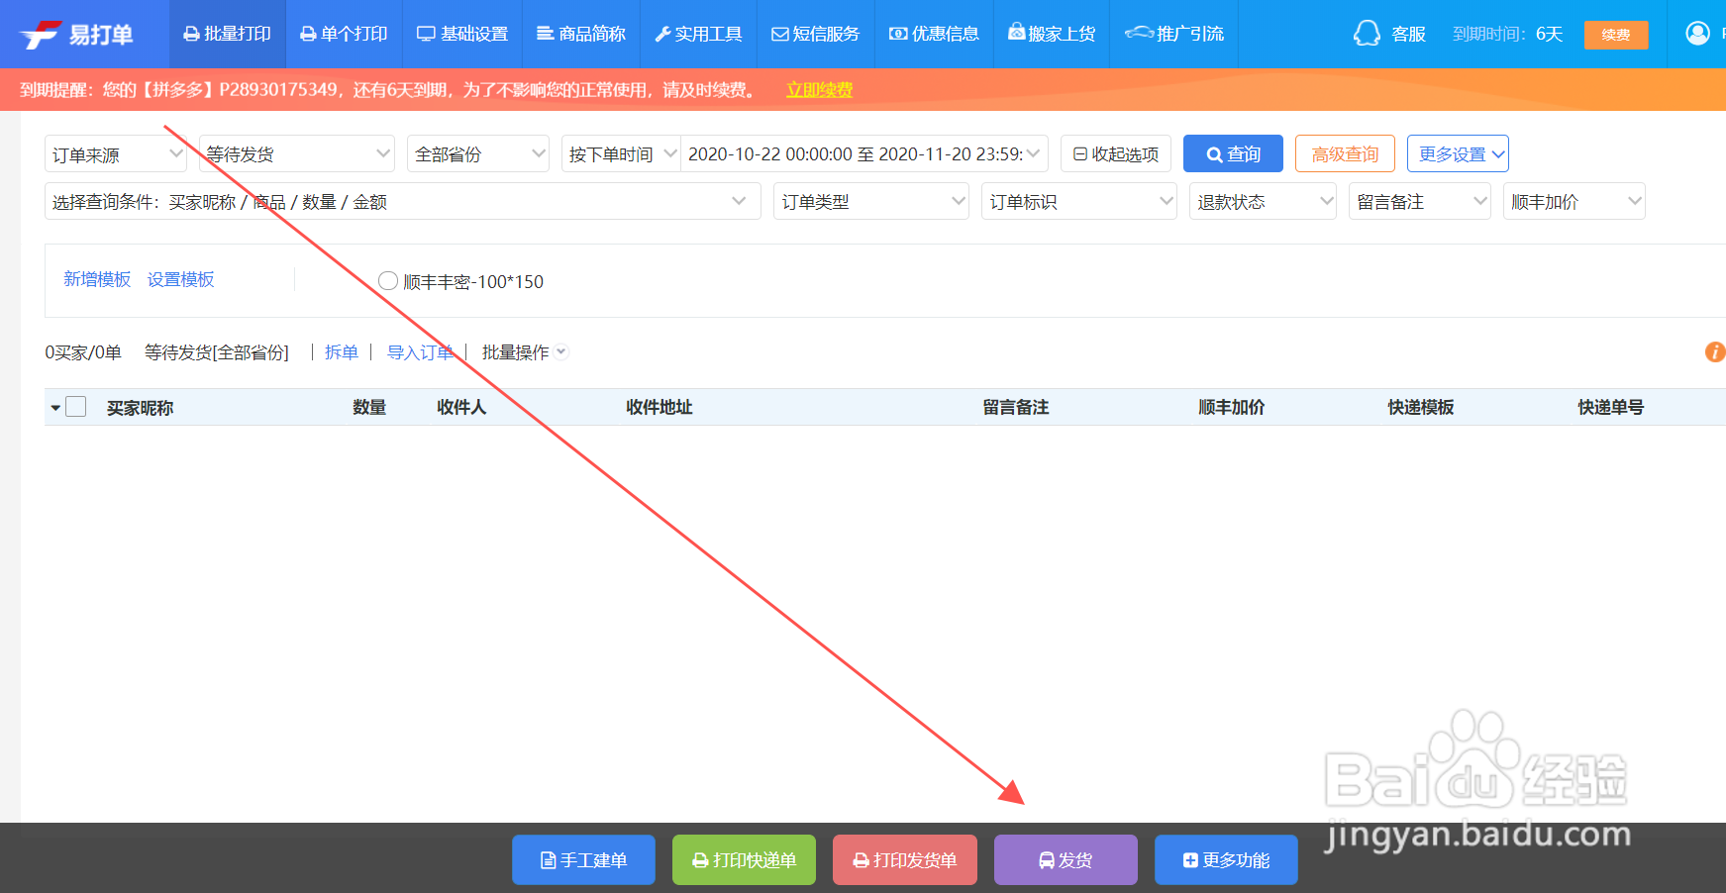Click the info circle beside the order table
The height and width of the screenshot is (893, 1726).
tap(1715, 352)
